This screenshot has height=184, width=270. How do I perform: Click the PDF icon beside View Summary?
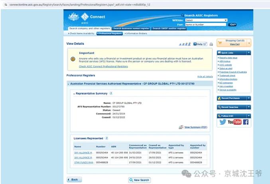click(x=181, y=127)
